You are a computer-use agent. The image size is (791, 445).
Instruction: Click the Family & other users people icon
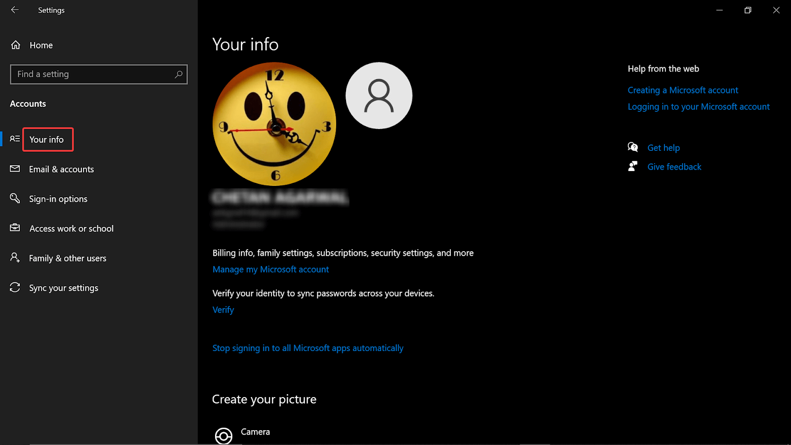[x=14, y=258]
